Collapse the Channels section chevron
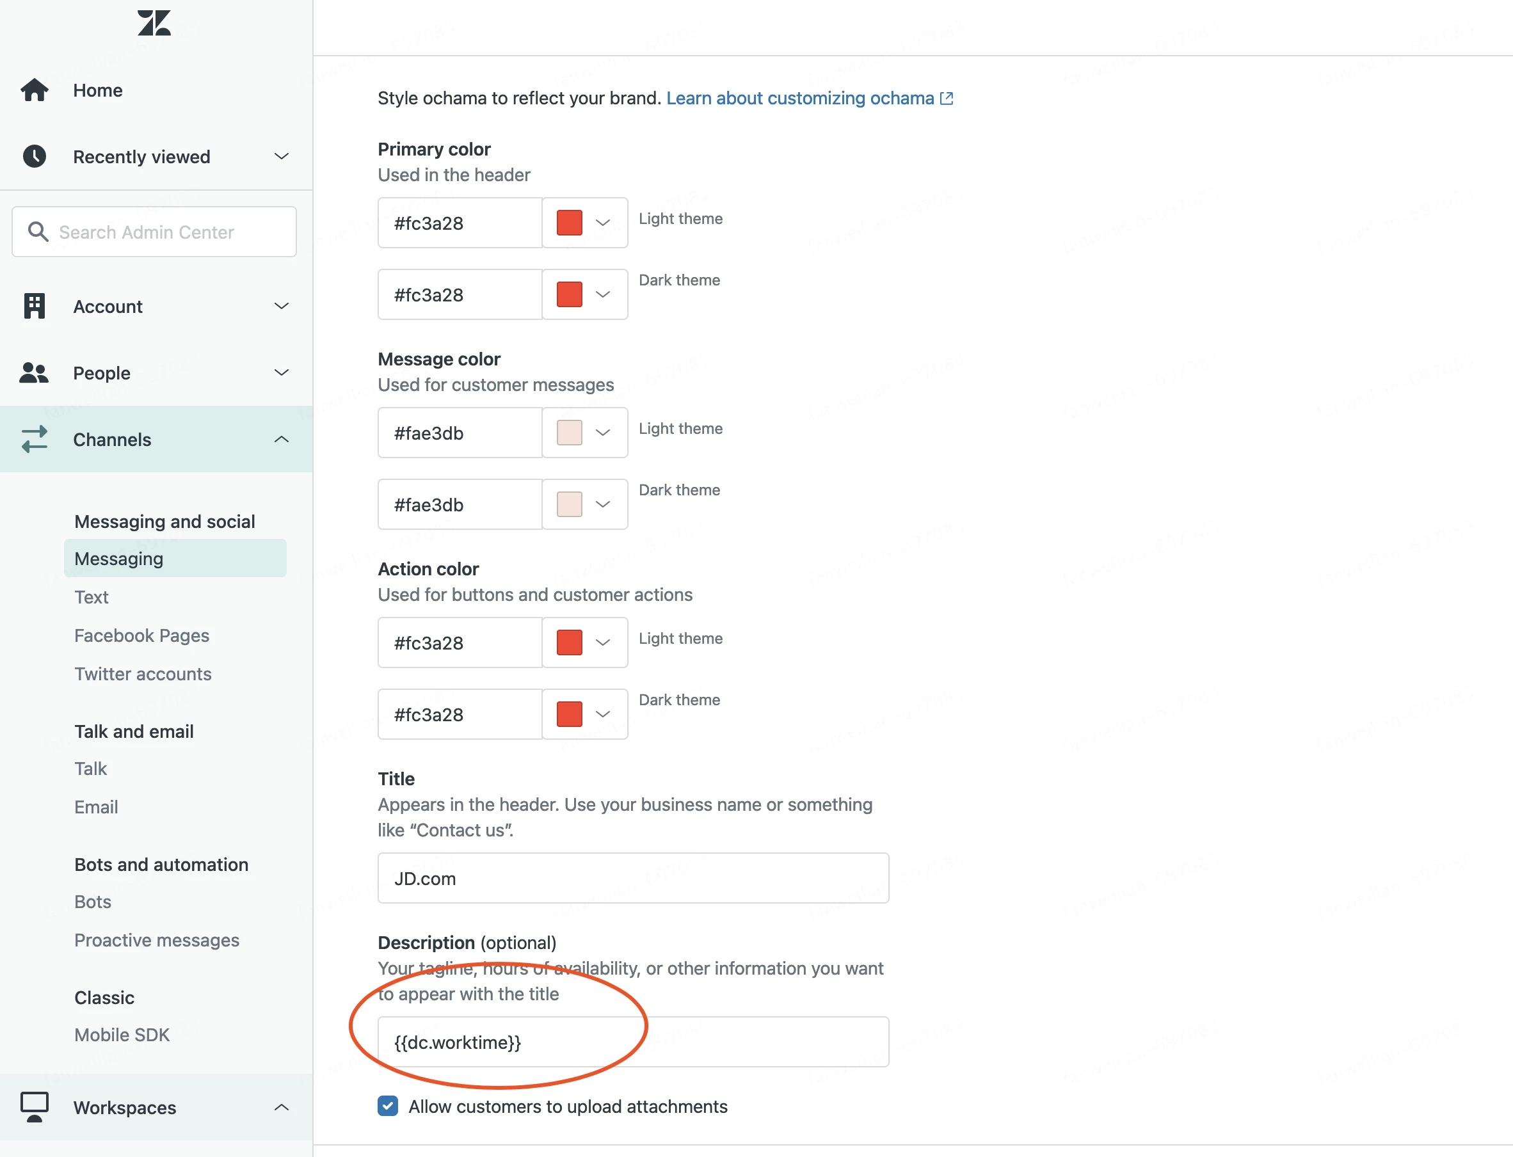 click(x=281, y=440)
